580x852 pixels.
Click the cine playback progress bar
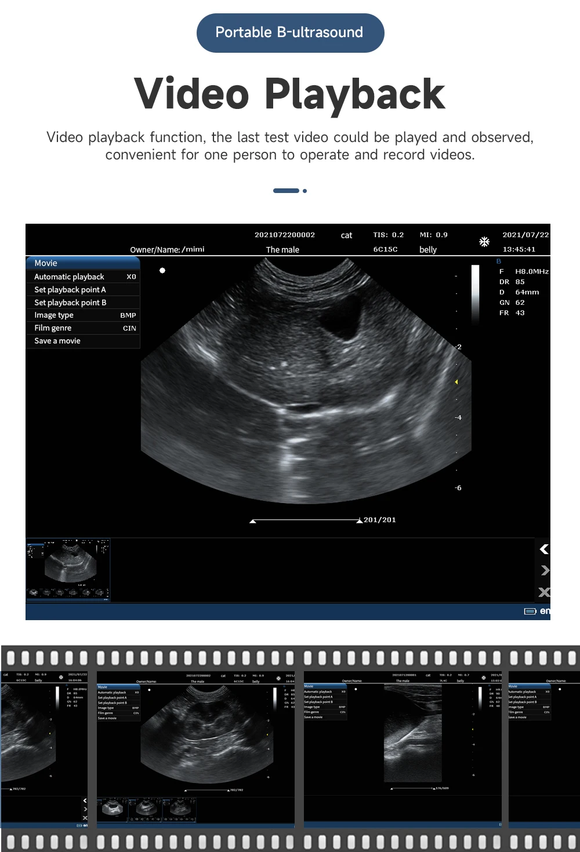pos(306,520)
